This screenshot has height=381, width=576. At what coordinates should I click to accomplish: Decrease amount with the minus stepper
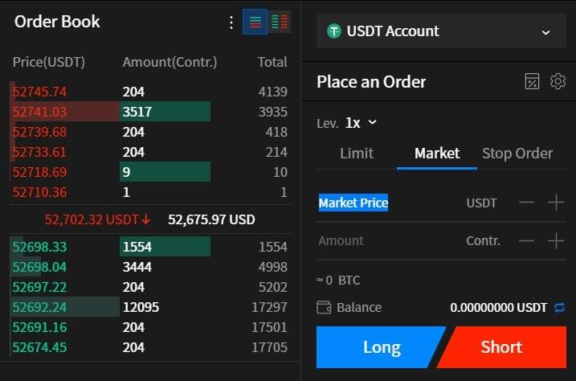tap(527, 240)
